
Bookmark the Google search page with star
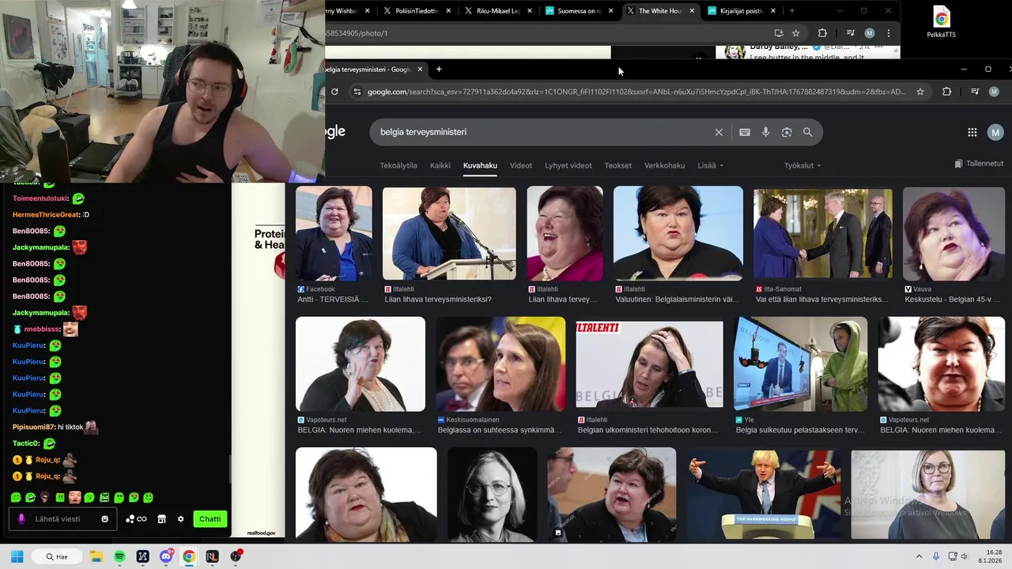[920, 92]
